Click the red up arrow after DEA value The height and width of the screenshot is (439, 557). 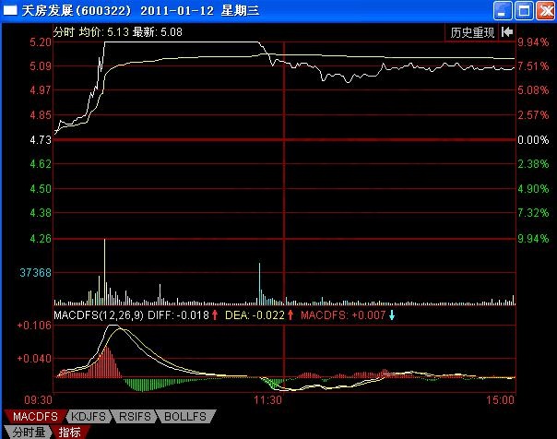291,315
